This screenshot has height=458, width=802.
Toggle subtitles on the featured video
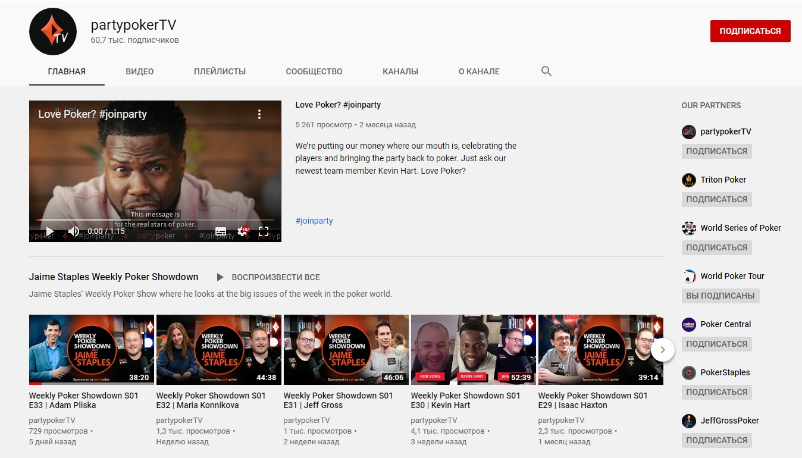[x=221, y=231]
